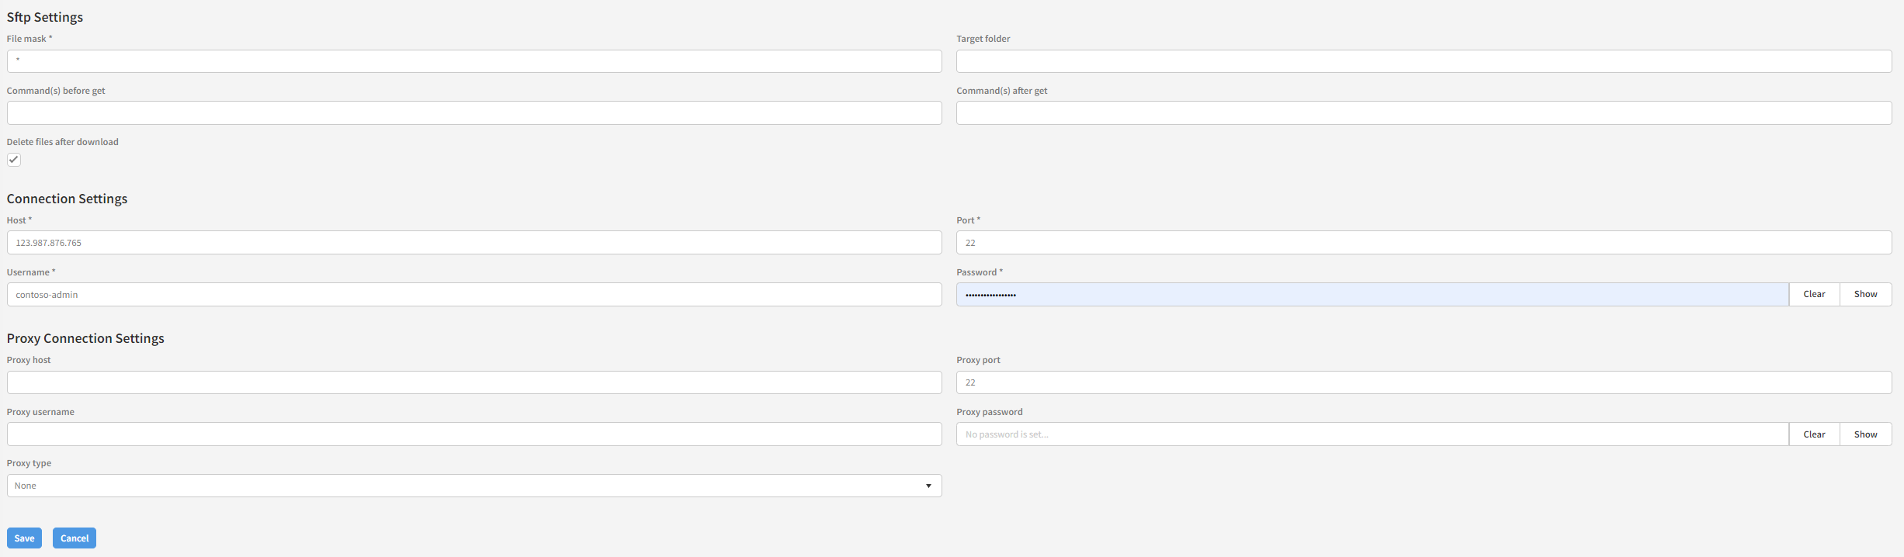Edit the Proxy port field

[1424, 382]
